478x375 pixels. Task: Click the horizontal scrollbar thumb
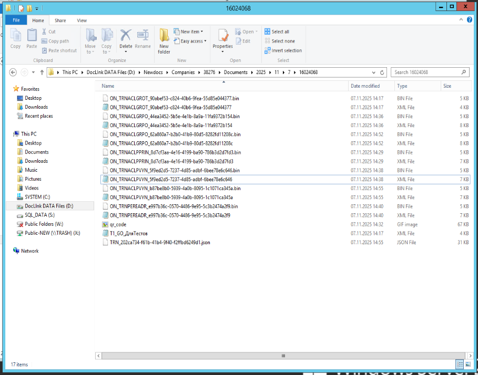click(x=283, y=356)
